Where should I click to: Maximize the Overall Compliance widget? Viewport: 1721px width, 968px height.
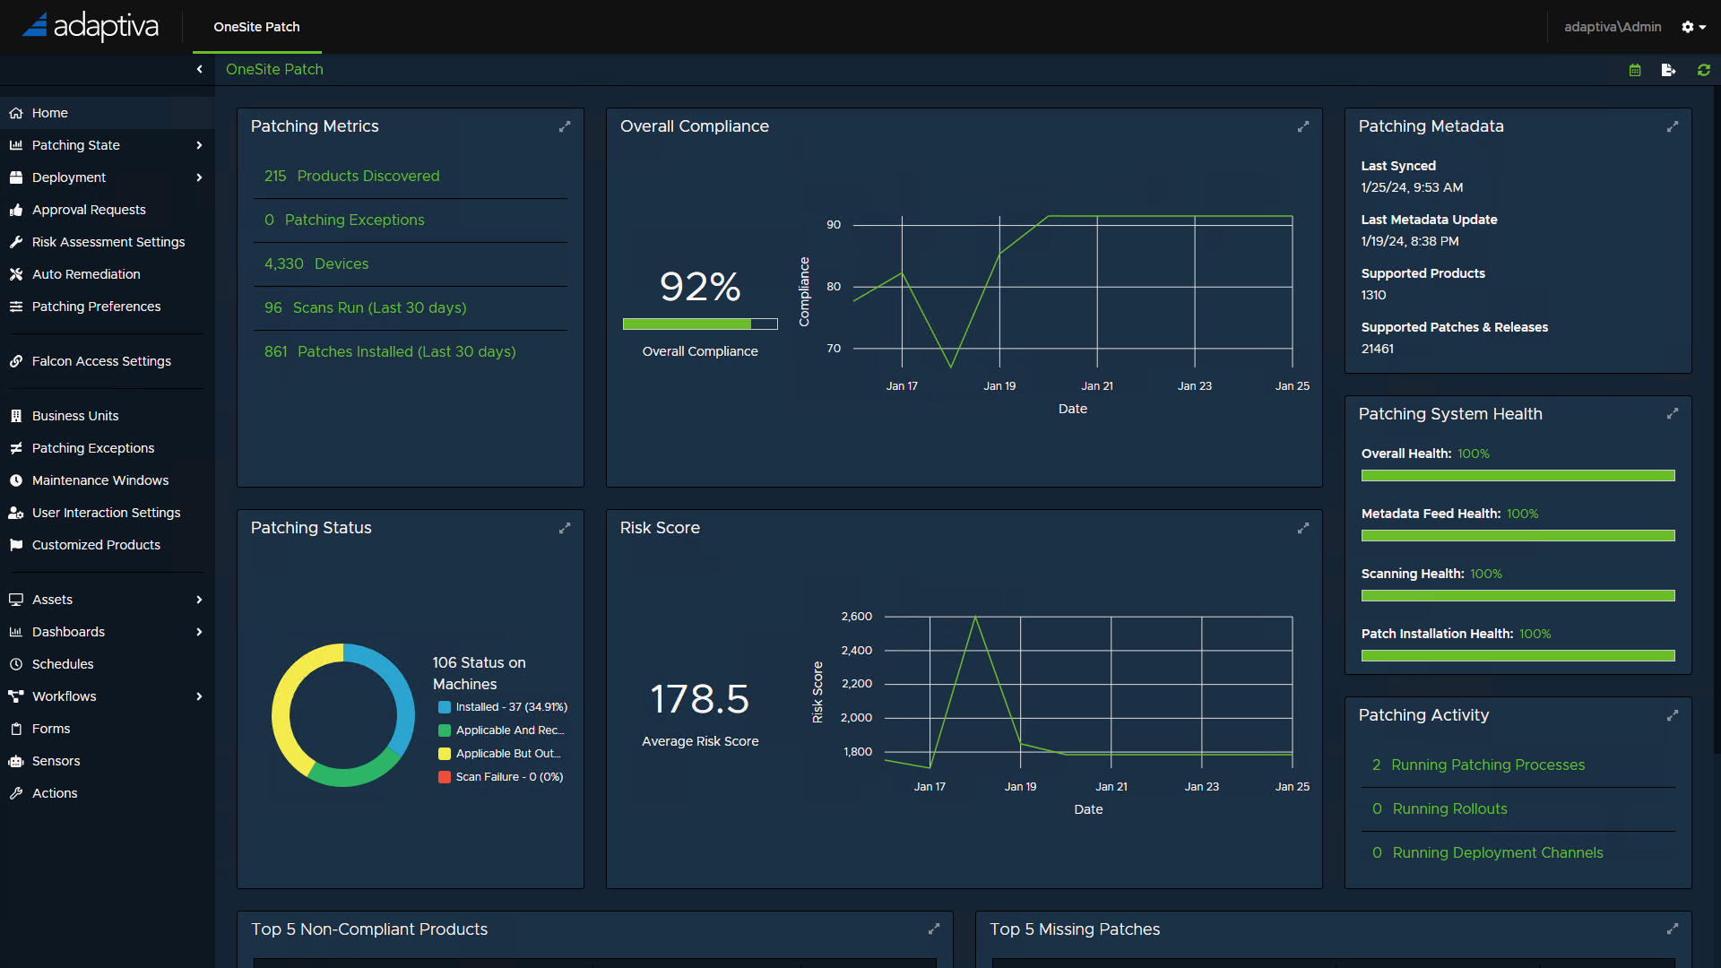point(1303,126)
